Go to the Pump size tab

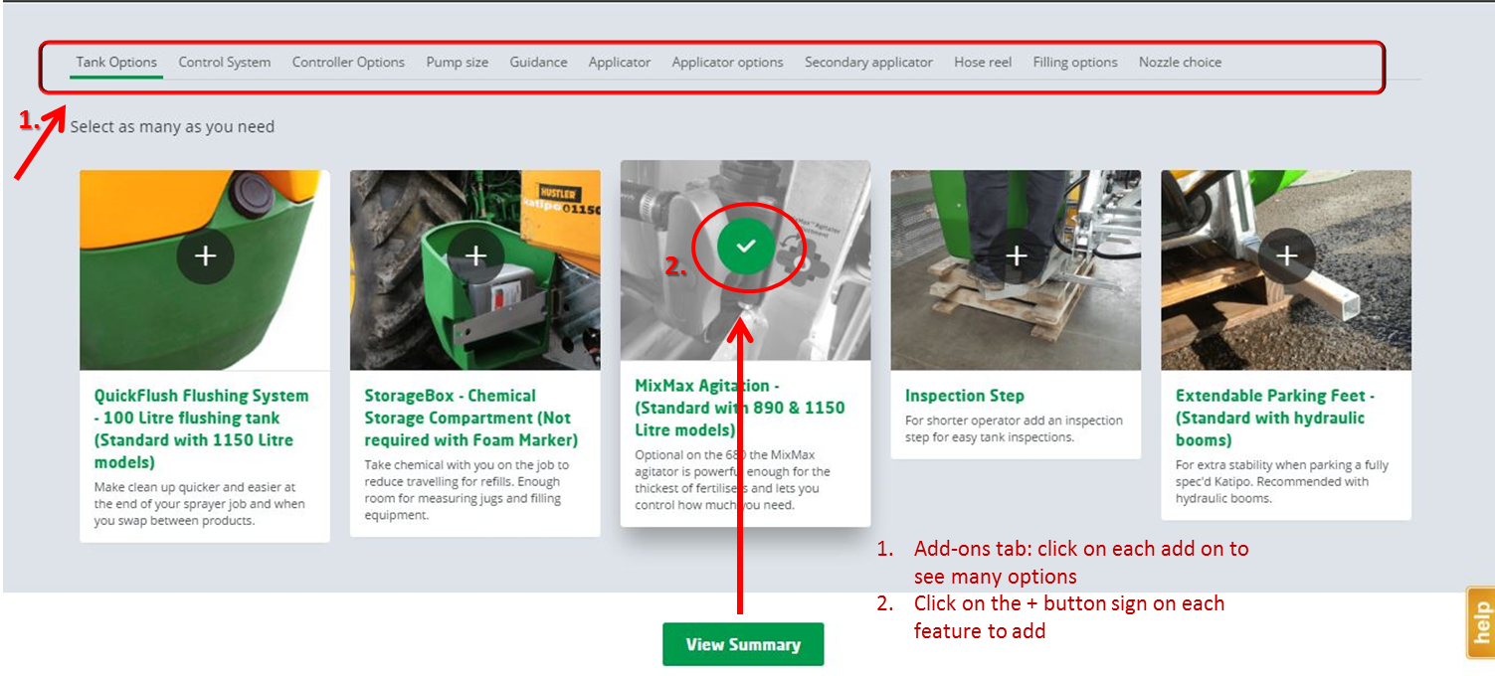(458, 62)
